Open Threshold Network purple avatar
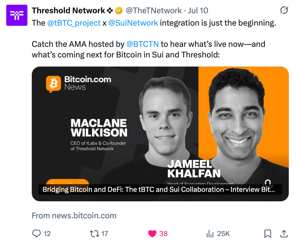The image size is (297, 244). pos(17,15)
